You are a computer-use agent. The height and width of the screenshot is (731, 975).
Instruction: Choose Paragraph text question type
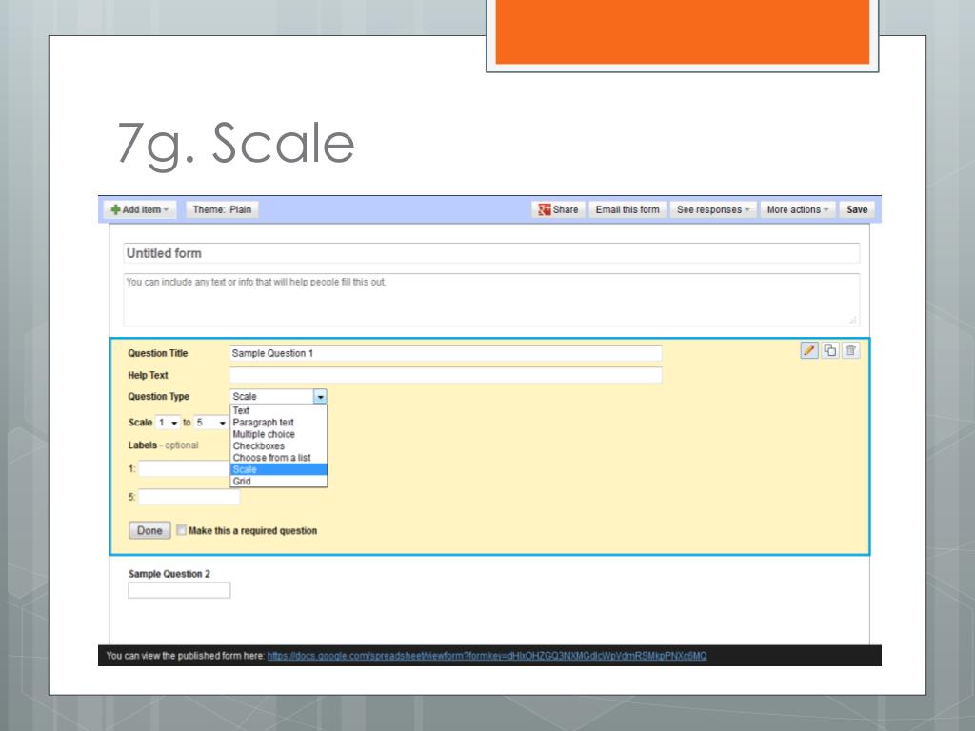[278, 423]
